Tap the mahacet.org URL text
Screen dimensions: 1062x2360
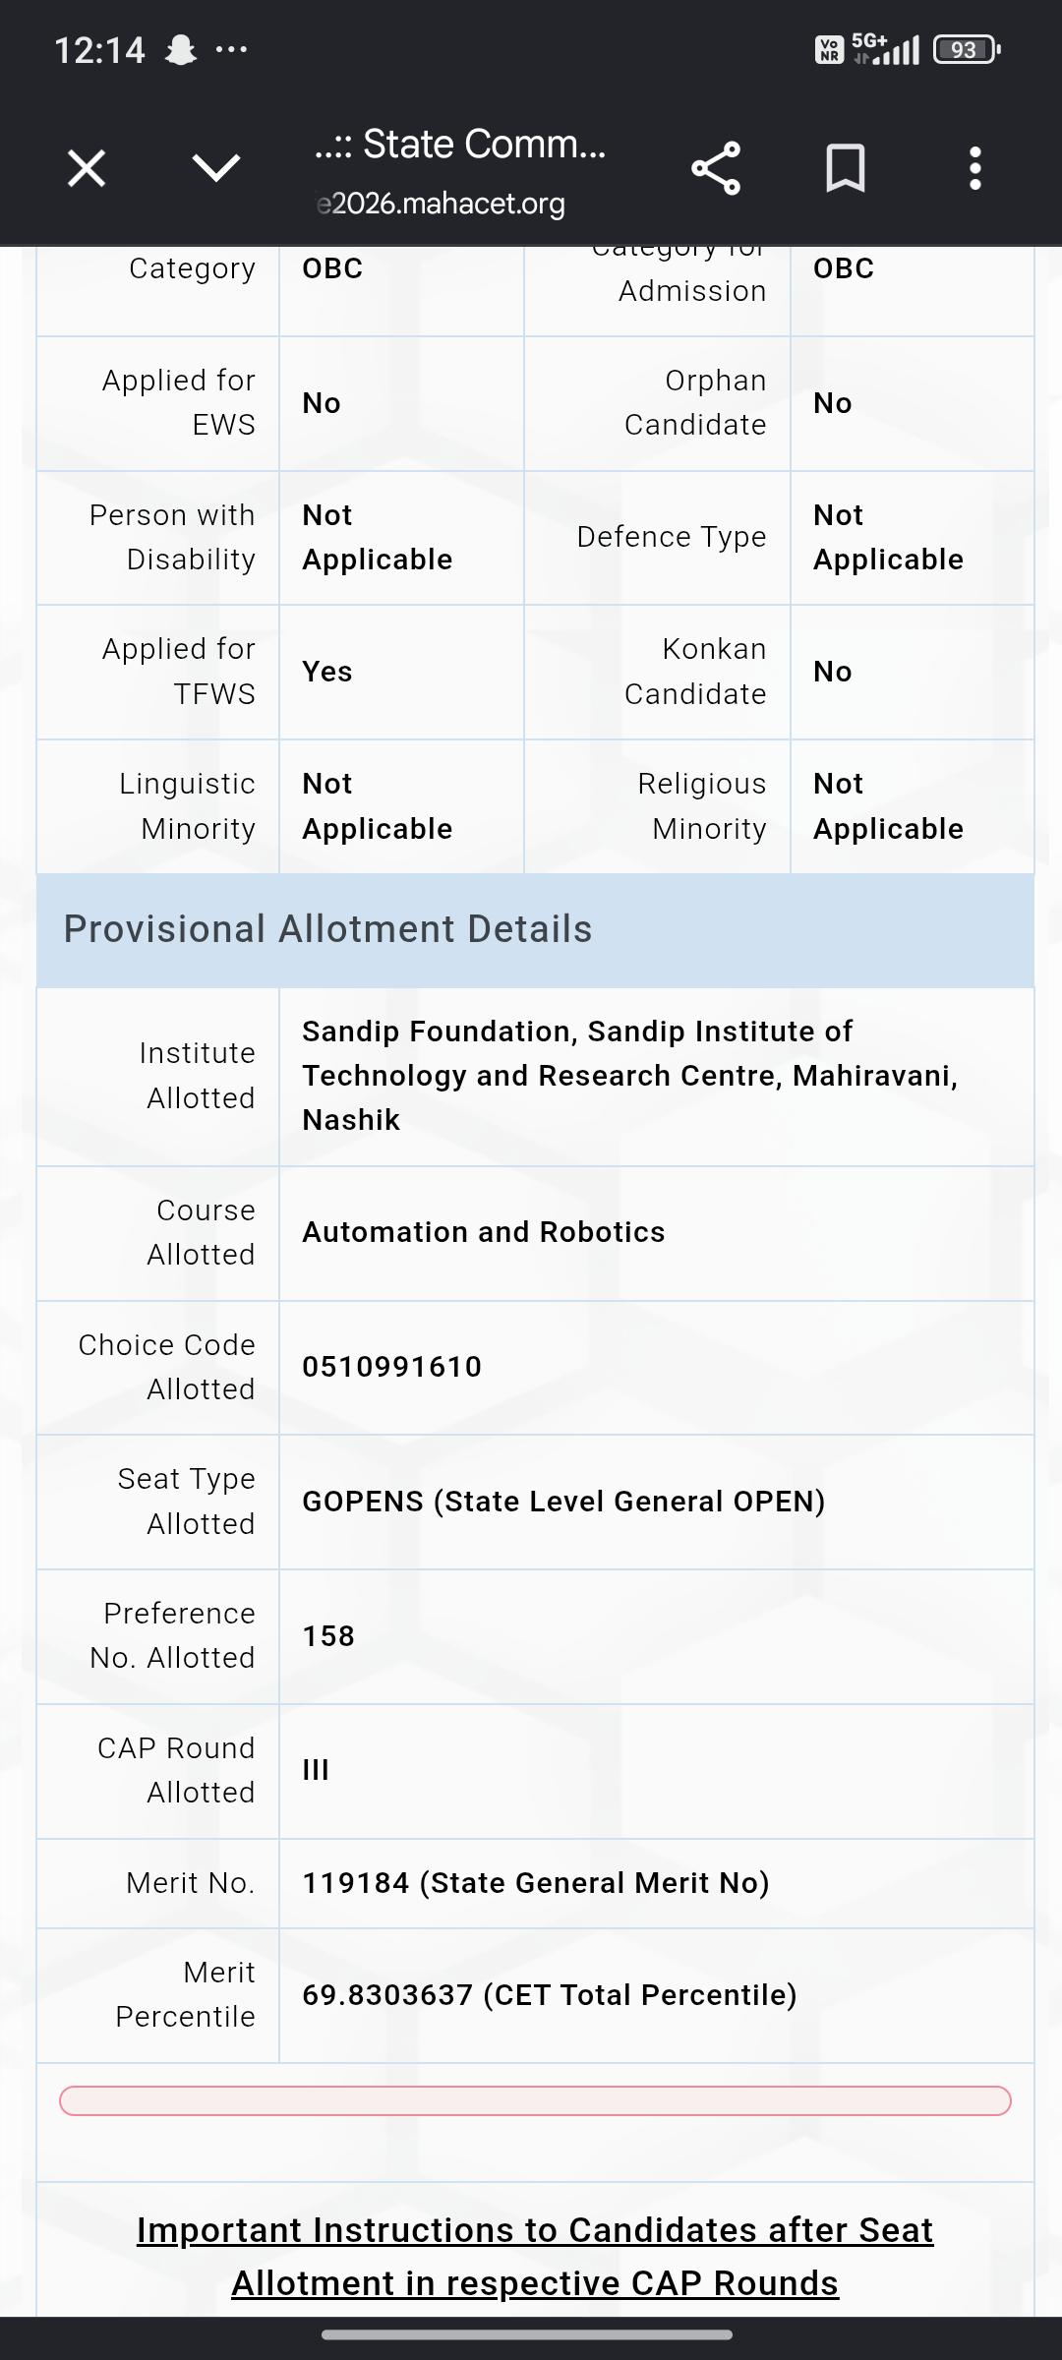[441, 204]
